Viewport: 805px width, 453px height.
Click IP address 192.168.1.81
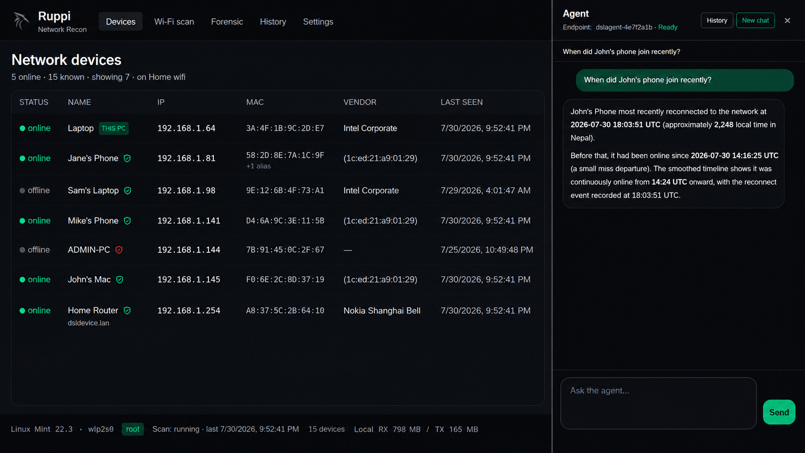[186, 158]
